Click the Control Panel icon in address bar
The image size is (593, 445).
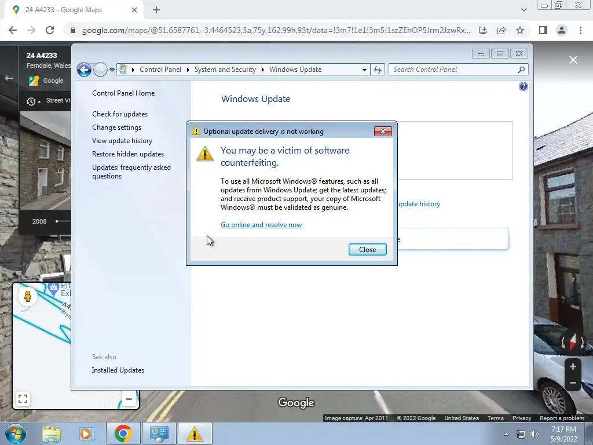[x=123, y=70]
